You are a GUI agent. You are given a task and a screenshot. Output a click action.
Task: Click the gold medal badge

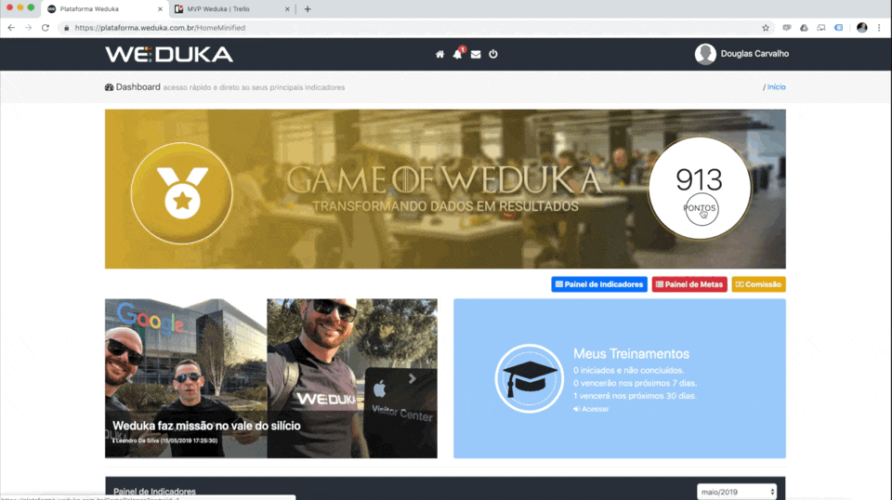coord(182,192)
